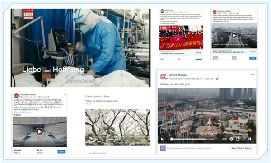The width and height of the screenshot is (271, 163).
Task: Open three-dot options on China Matters post
Action: 252,75
